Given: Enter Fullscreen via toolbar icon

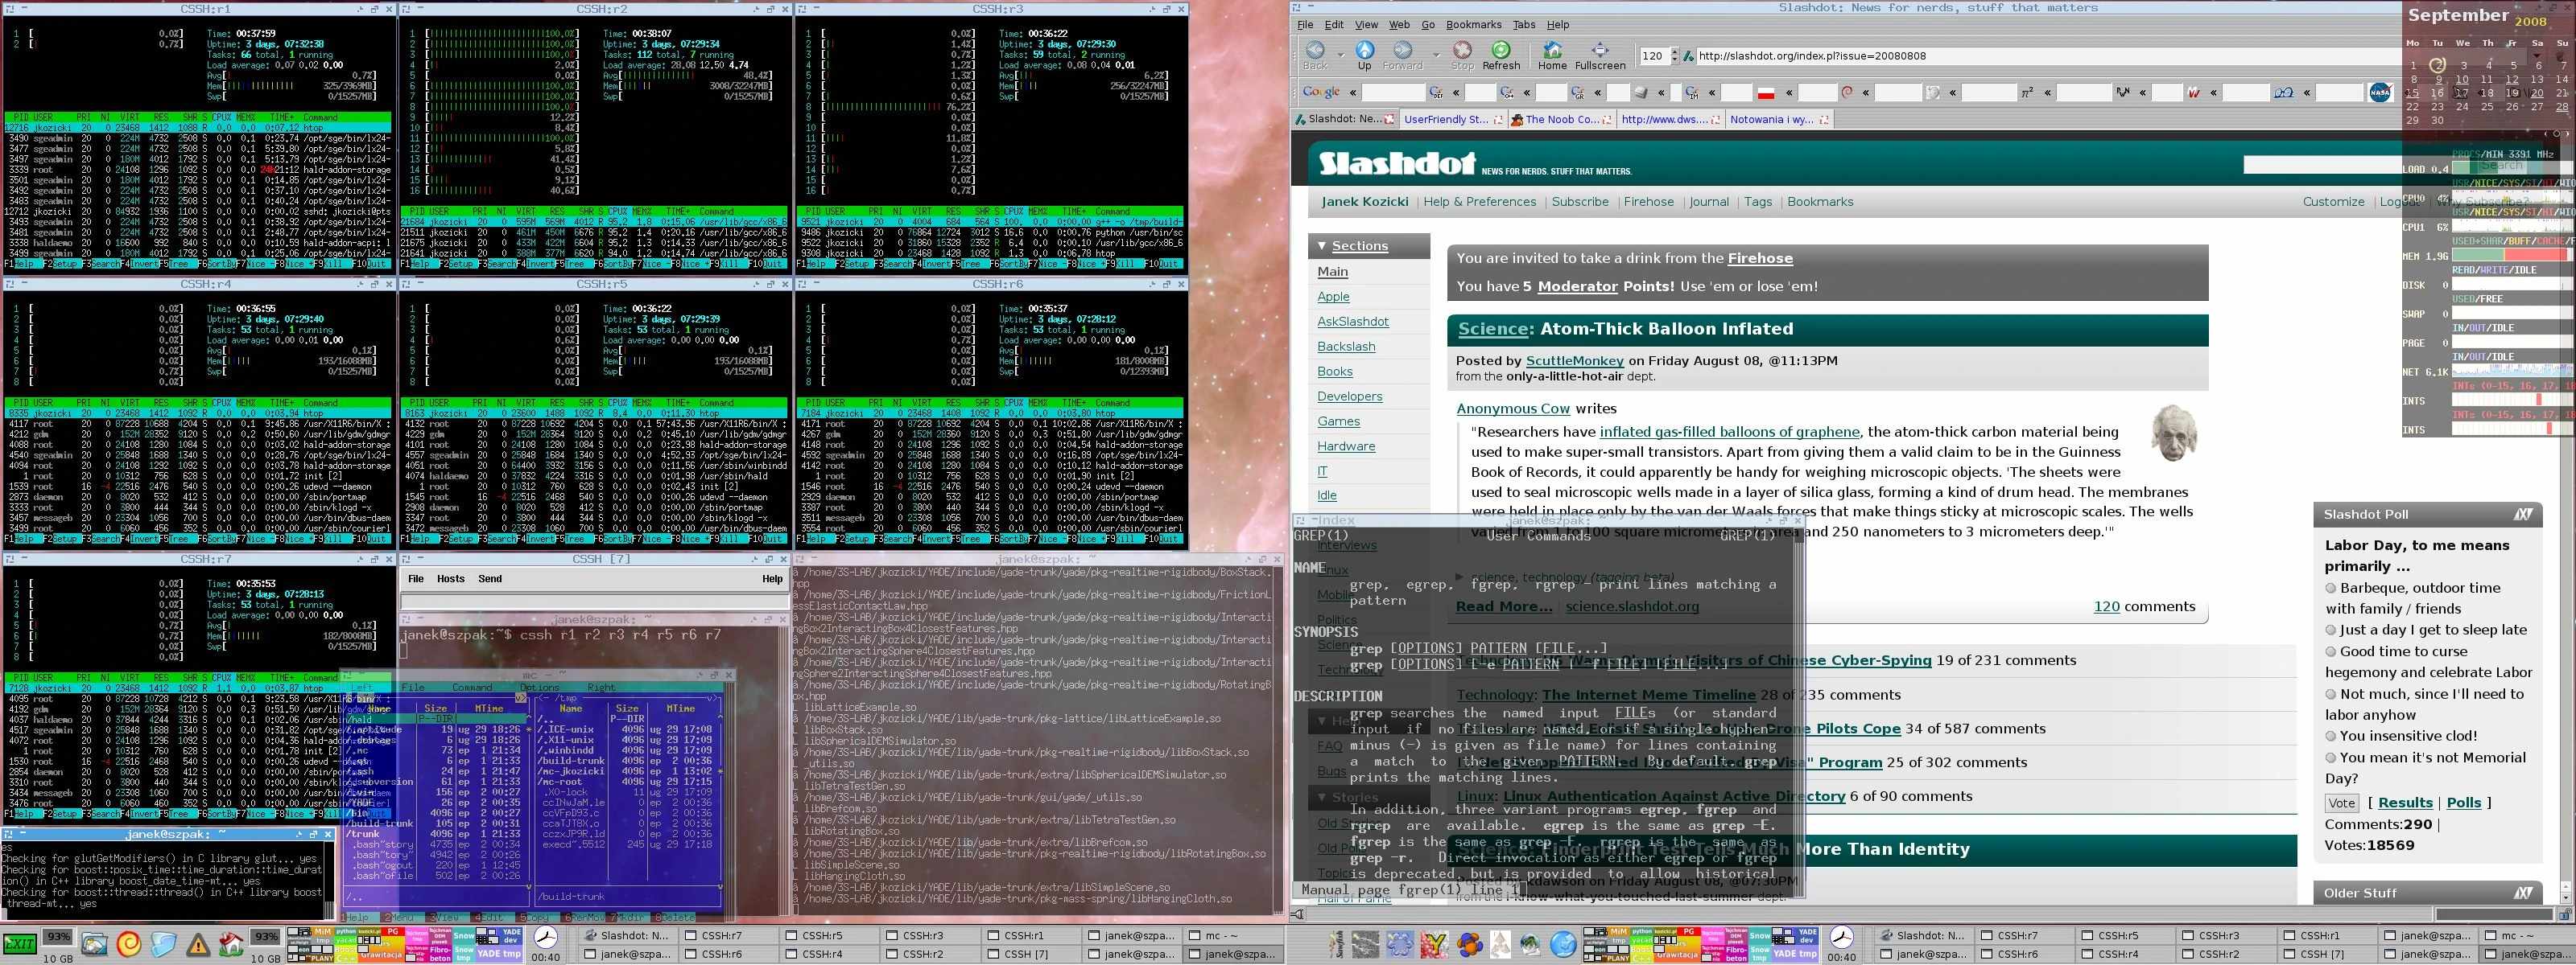Looking at the screenshot, I should (x=1599, y=50).
